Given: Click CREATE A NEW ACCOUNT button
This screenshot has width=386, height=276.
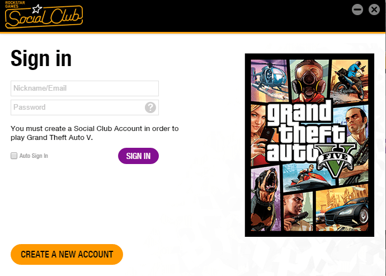Looking at the screenshot, I should click(x=67, y=254).
